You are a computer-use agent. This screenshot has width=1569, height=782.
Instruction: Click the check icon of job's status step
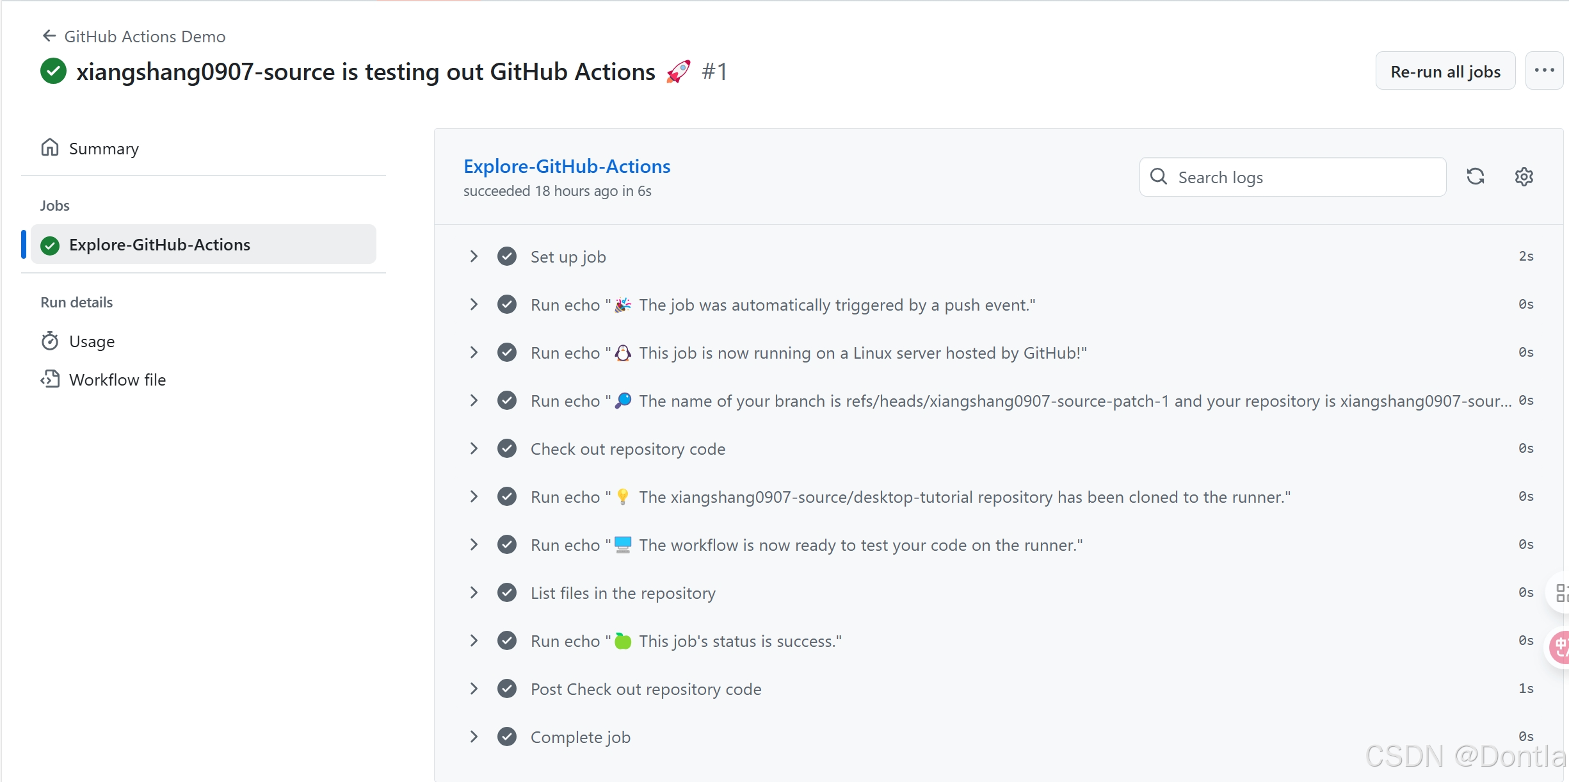[x=507, y=640]
